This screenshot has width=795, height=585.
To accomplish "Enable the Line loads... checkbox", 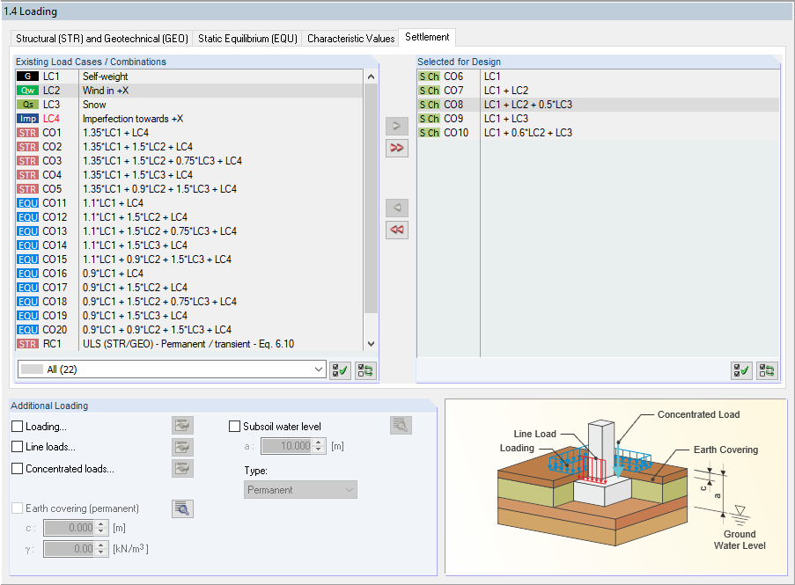I will pos(18,447).
